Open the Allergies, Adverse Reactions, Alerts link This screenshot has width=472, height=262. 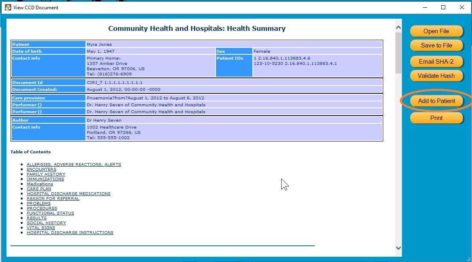(74, 164)
